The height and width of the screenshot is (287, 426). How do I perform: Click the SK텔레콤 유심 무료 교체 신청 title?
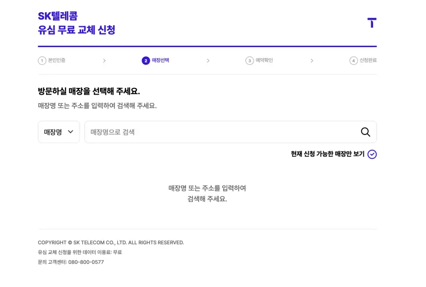[77, 23]
